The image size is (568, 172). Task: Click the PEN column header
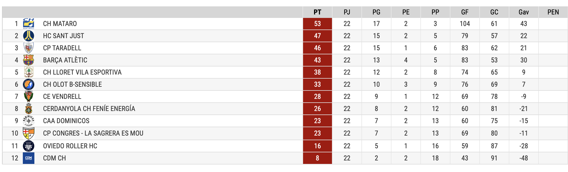553,12
